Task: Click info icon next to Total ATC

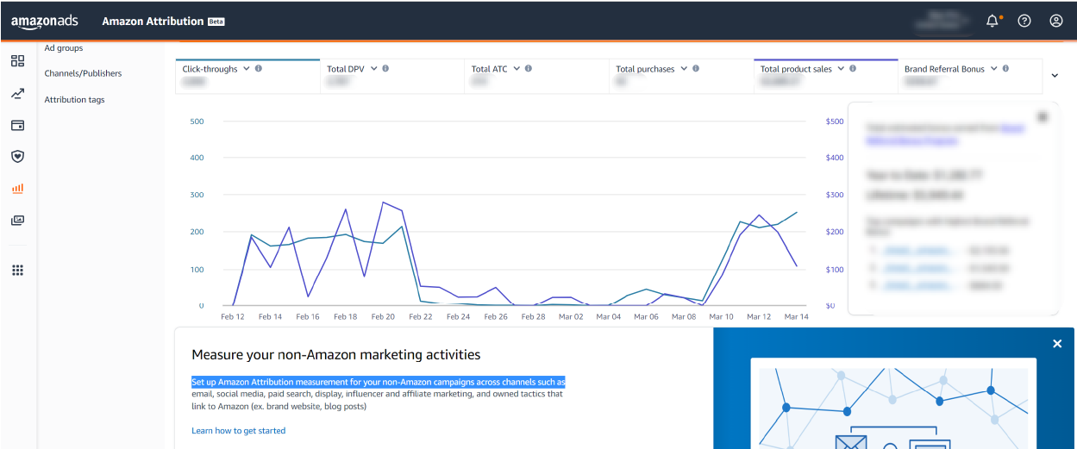Action: click(529, 68)
